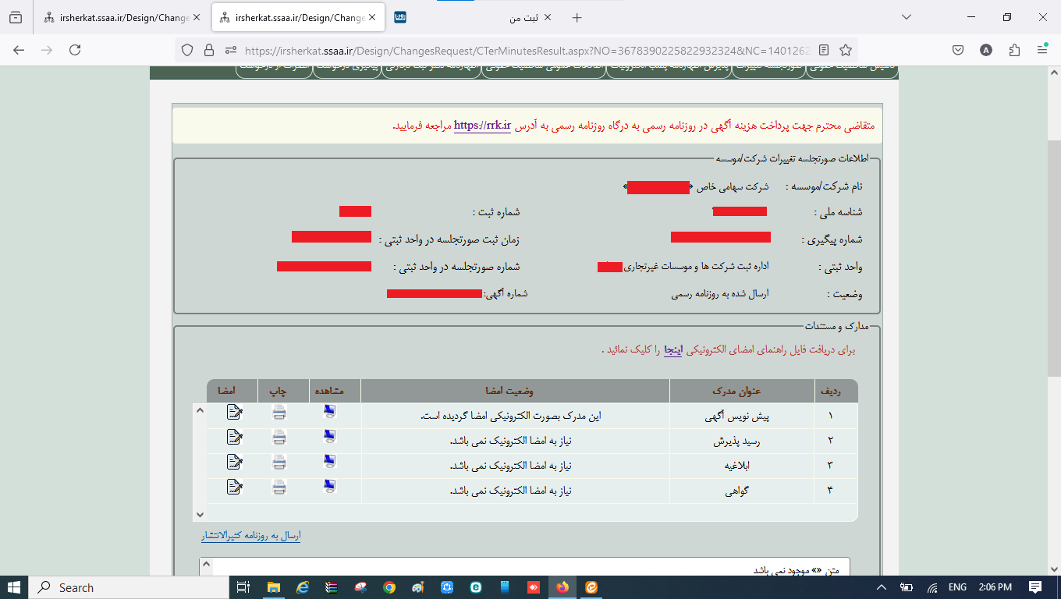Click the ارسال شده به روزنامه رسمی status
Viewport: 1061px width, 599px height.
point(720,293)
